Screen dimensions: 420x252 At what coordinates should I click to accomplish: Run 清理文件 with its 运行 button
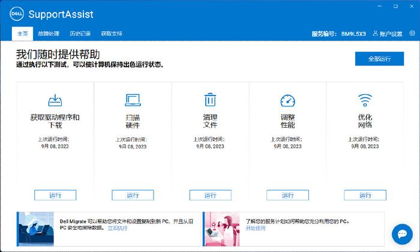[210, 195]
